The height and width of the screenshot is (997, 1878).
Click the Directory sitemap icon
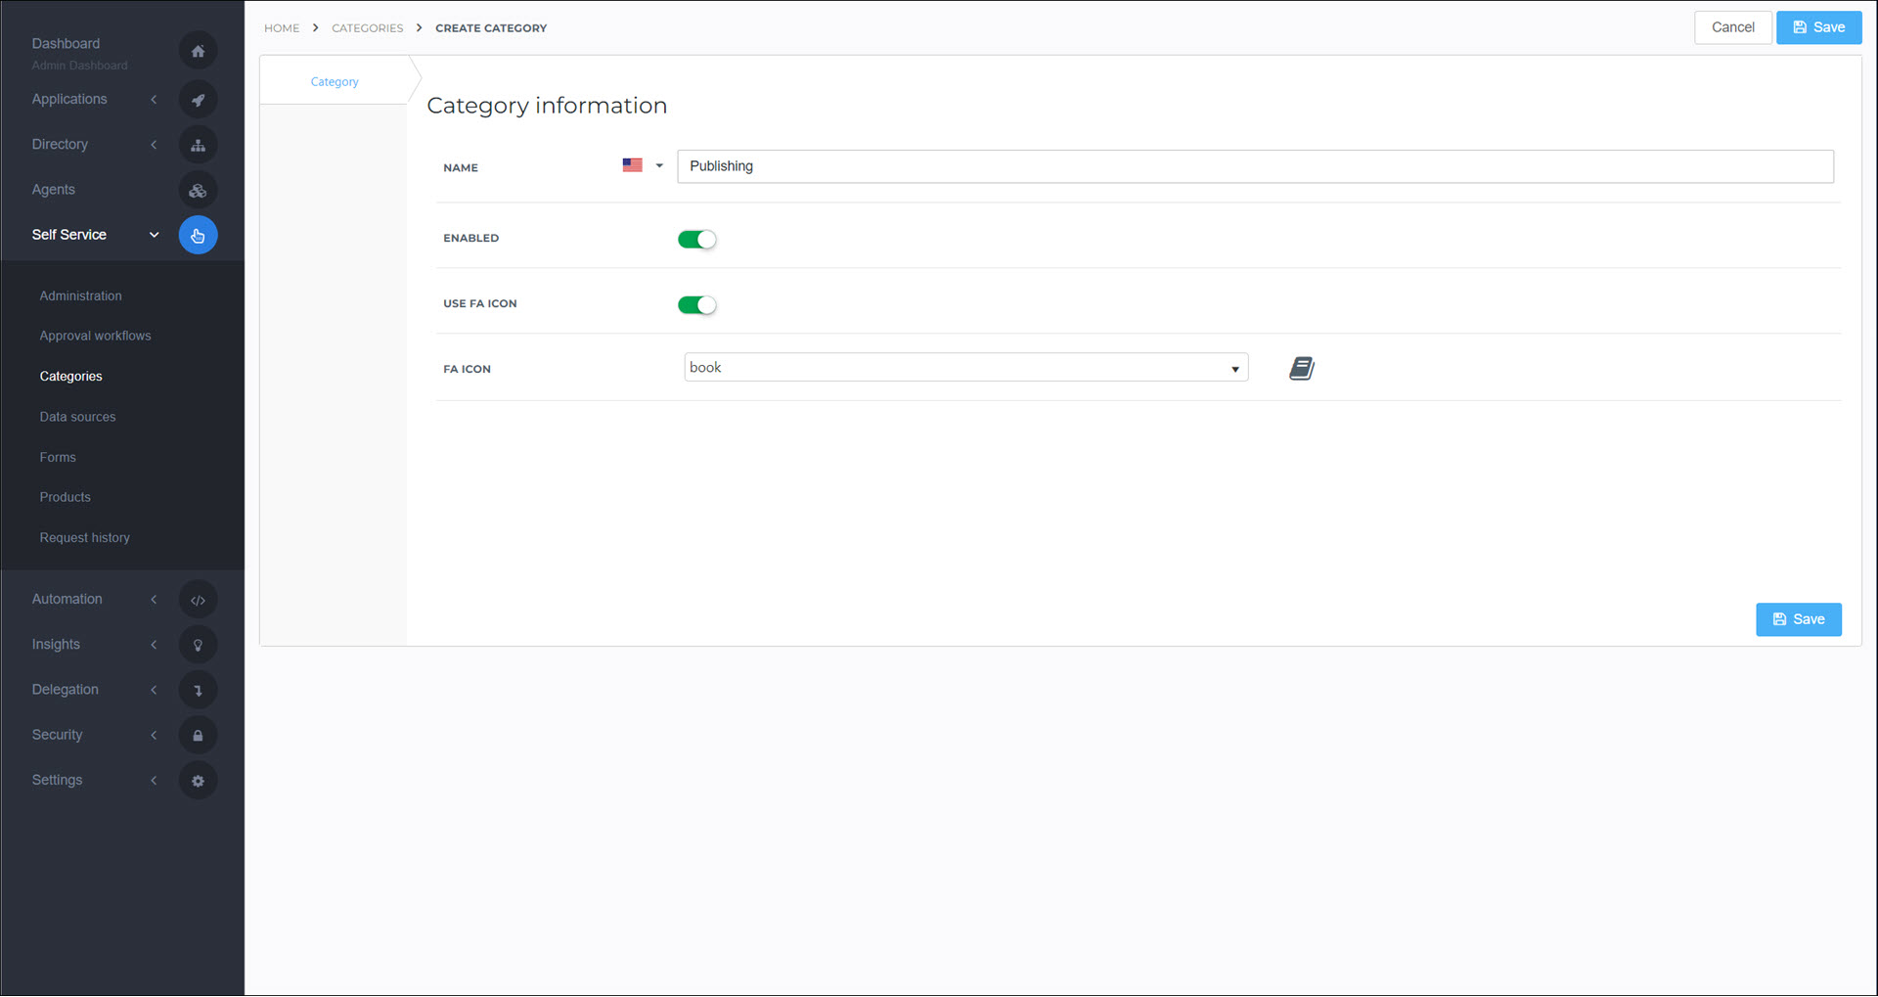(x=198, y=145)
